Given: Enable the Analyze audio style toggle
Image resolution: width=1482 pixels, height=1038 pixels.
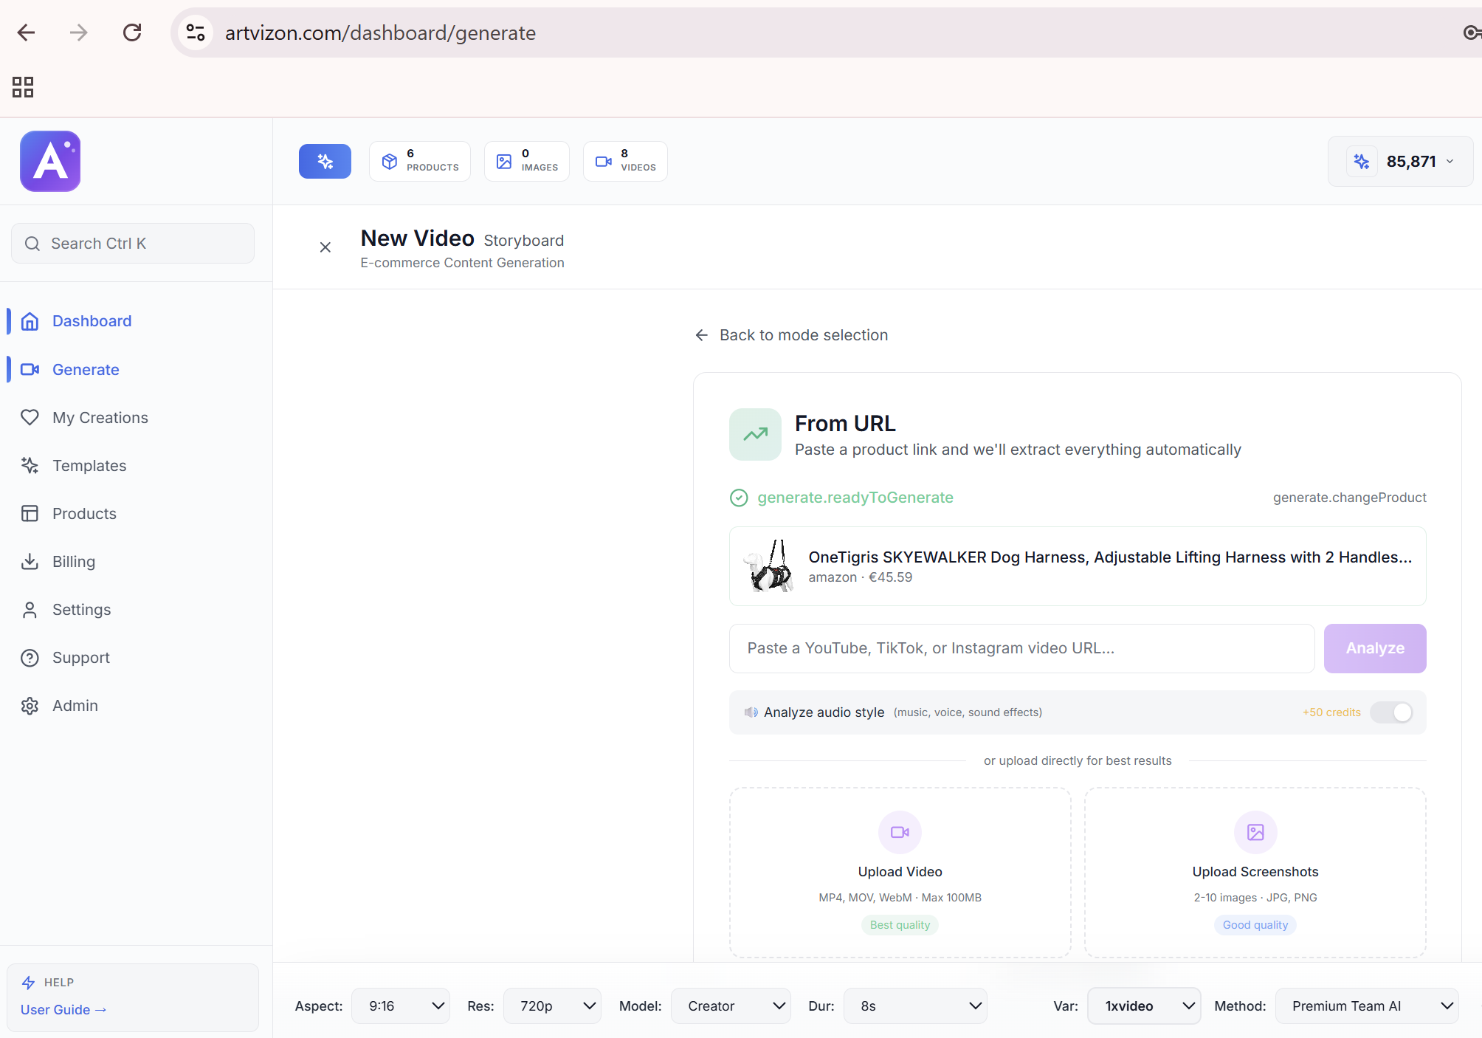Looking at the screenshot, I should tap(1391, 712).
